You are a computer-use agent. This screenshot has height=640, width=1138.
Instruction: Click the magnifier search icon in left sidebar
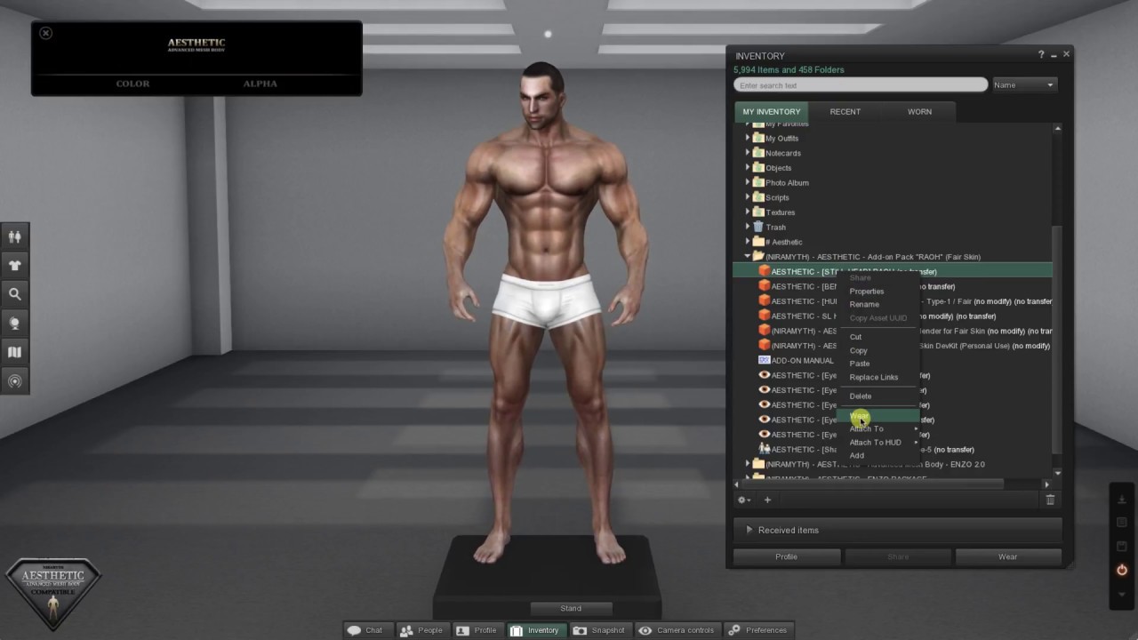coord(14,294)
